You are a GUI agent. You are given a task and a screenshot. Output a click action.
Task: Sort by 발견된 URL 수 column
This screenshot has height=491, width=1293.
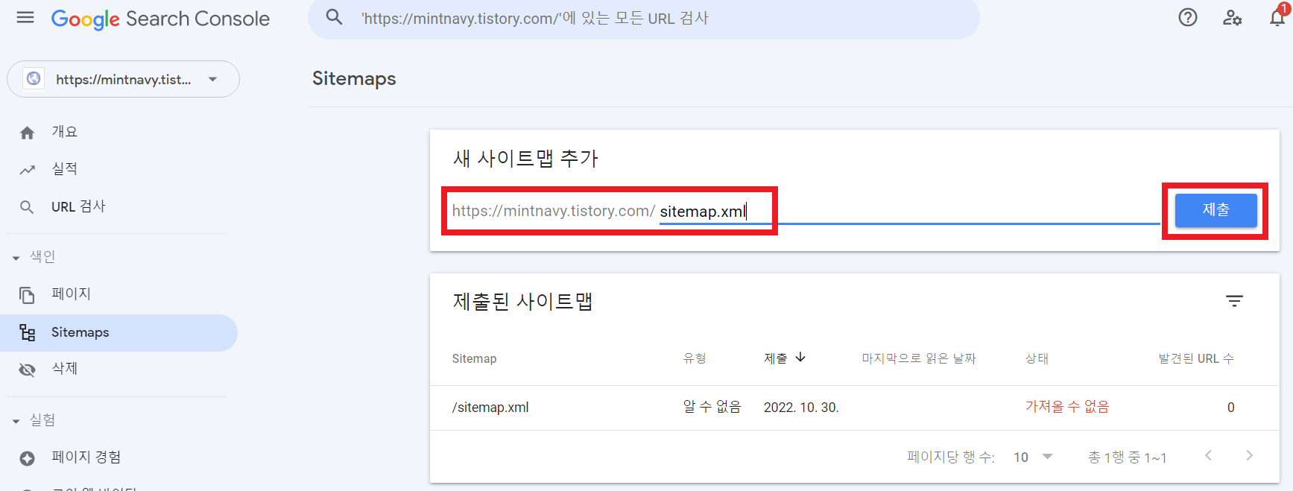click(1196, 358)
